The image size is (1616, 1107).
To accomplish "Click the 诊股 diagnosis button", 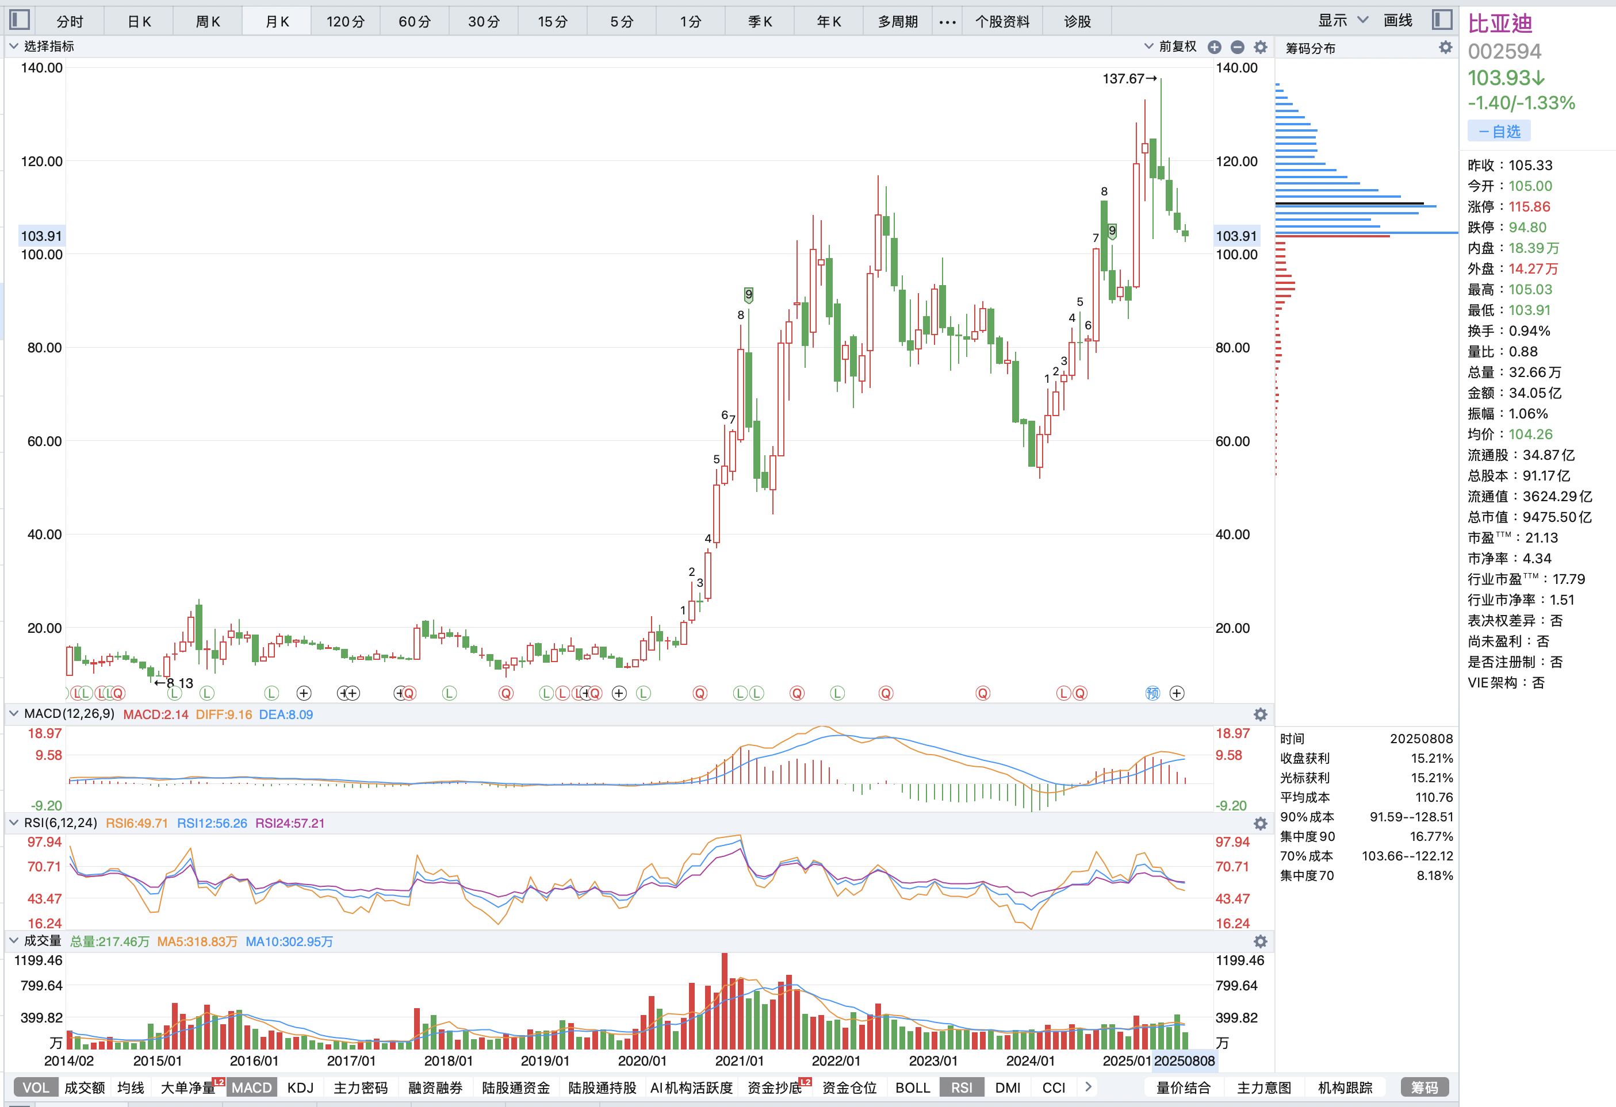I will (1077, 20).
